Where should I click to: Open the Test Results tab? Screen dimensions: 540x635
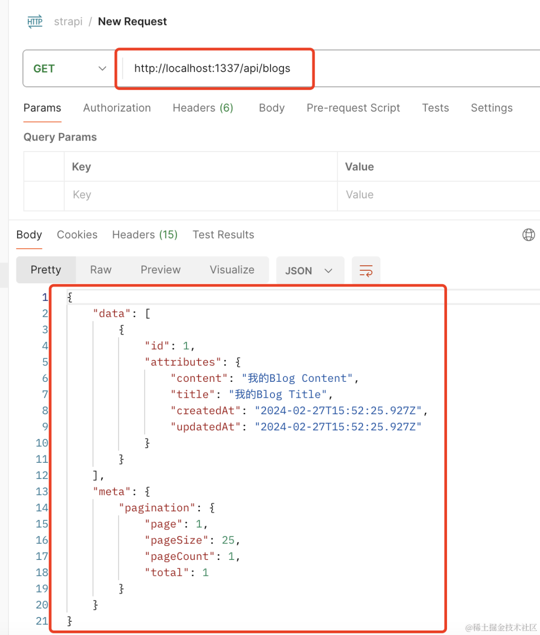click(223, 235)
